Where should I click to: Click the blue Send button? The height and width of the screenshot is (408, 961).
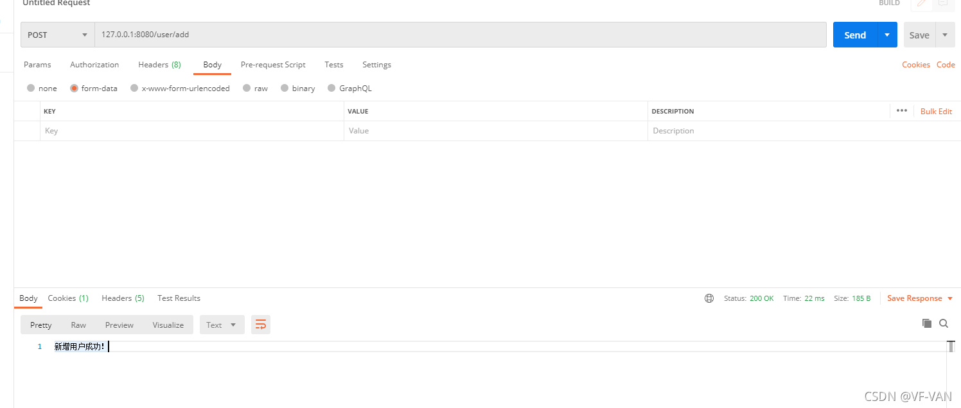tap(855, 35)
